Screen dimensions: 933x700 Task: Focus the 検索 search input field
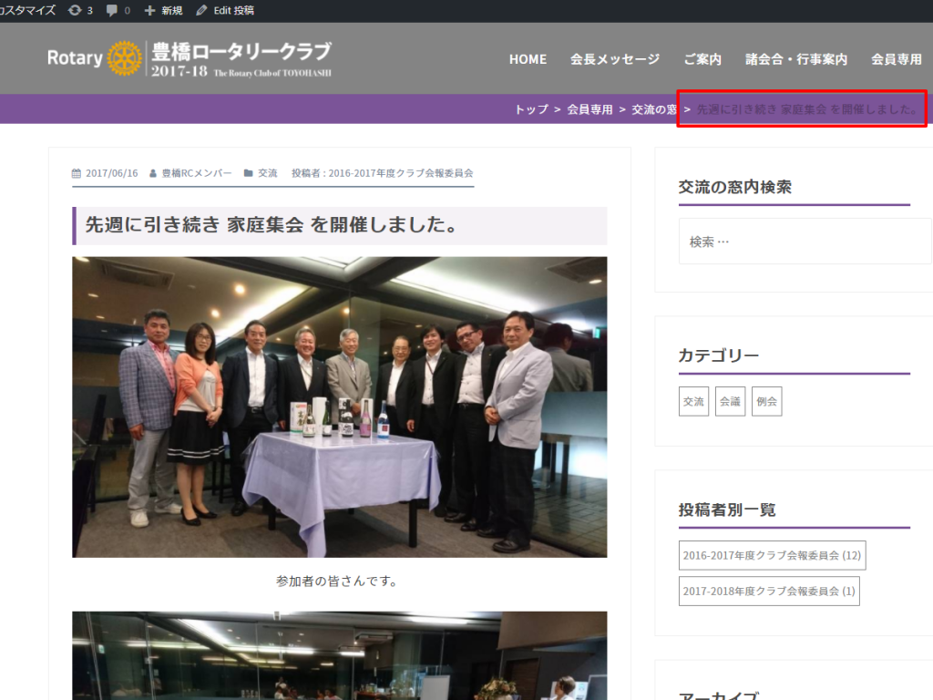pyautogui.click(x=805, y=242)
